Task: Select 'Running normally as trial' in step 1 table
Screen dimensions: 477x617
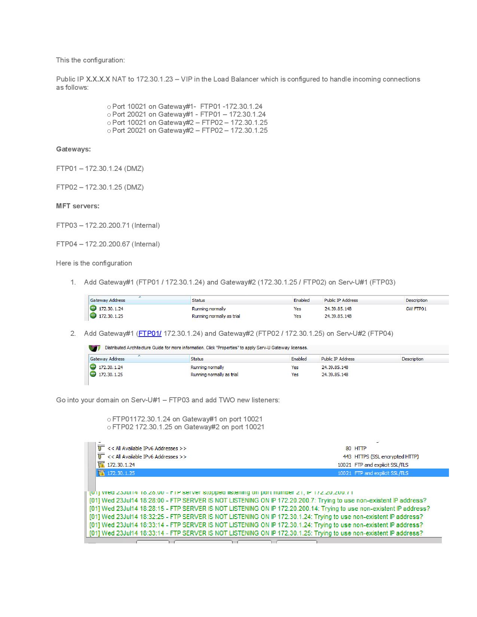Action: point(216,316)
